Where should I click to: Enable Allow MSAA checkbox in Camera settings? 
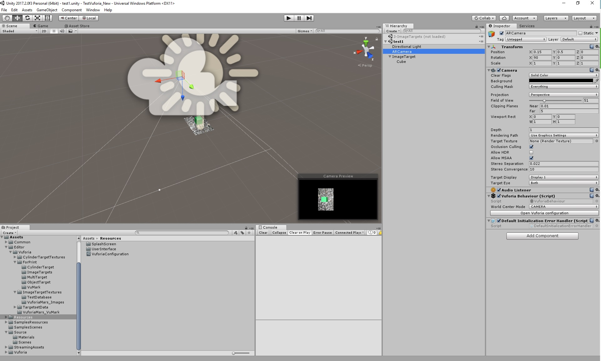click(532, 158)
